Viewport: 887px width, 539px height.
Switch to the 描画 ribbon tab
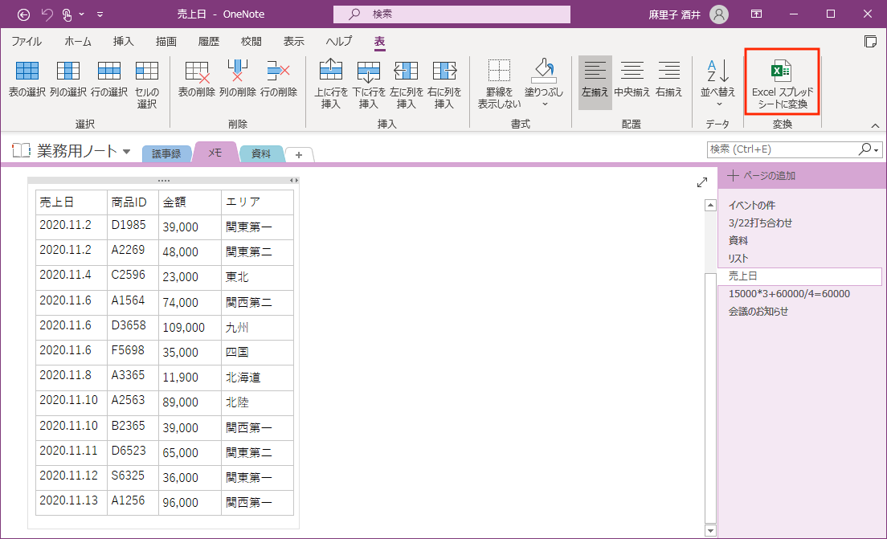166,41
